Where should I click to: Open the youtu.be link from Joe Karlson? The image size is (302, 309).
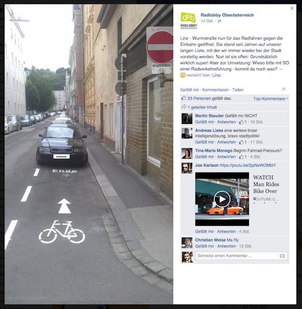tap(247, 166)
